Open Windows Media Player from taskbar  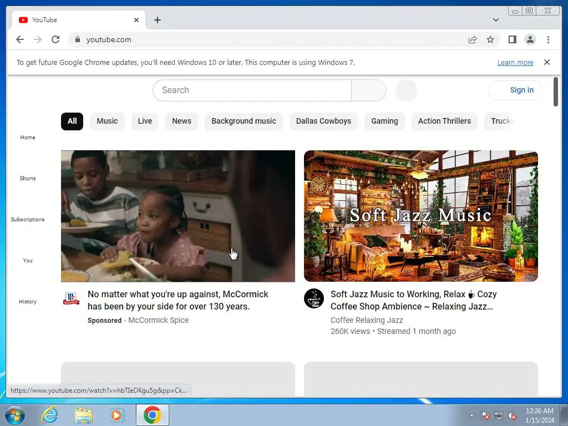coord(118,415)
